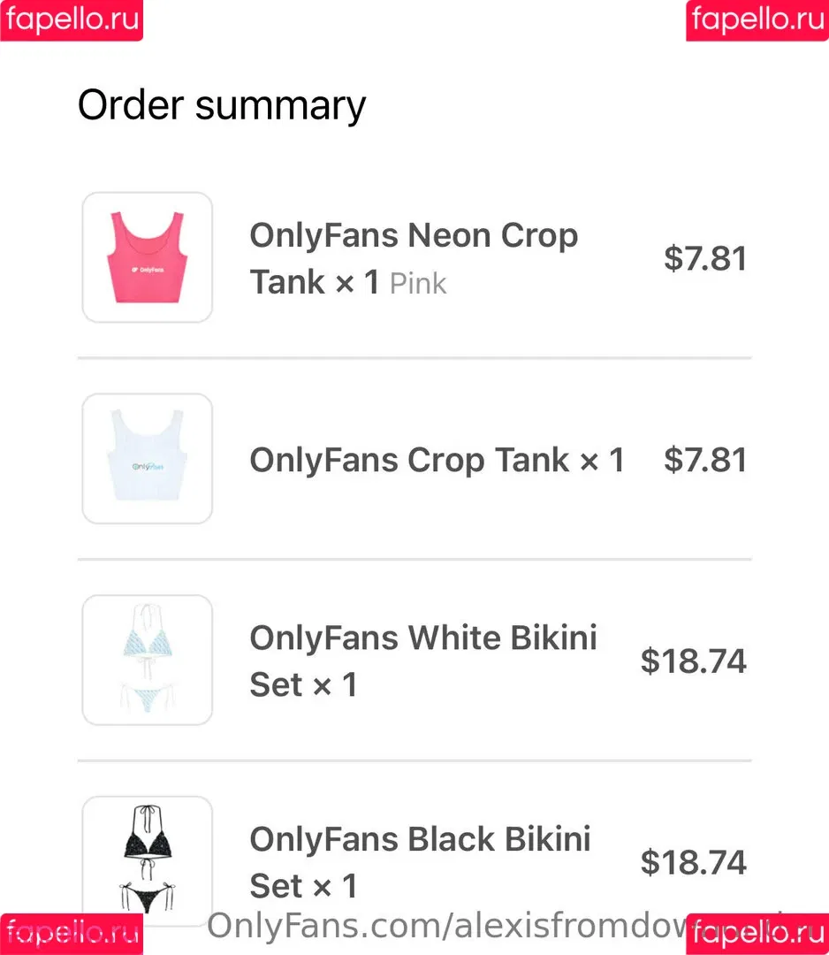Open the pink Neon Crop Tank thumbnail

click(148, 257)
